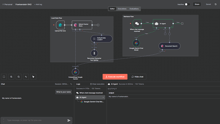The height and width of the screenshot is (124, 220).
Task: Click the 'output' column header
Action: pyautogui.click(x=111, y=93)
